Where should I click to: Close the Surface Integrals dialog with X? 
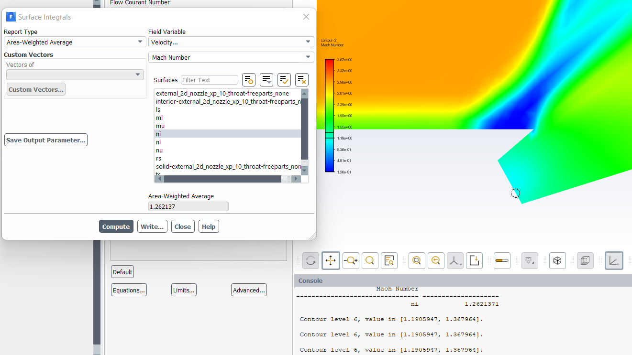306,17
